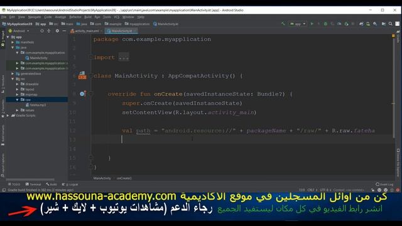The width and height of the screenshot is (402, 226).
Task: Open Project Structure folder icon in toolbar
Action: pyautogui.click(x=384, y=24)
